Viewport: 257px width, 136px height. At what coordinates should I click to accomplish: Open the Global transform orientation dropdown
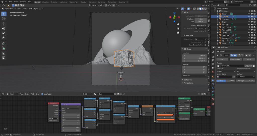[94, 6]
